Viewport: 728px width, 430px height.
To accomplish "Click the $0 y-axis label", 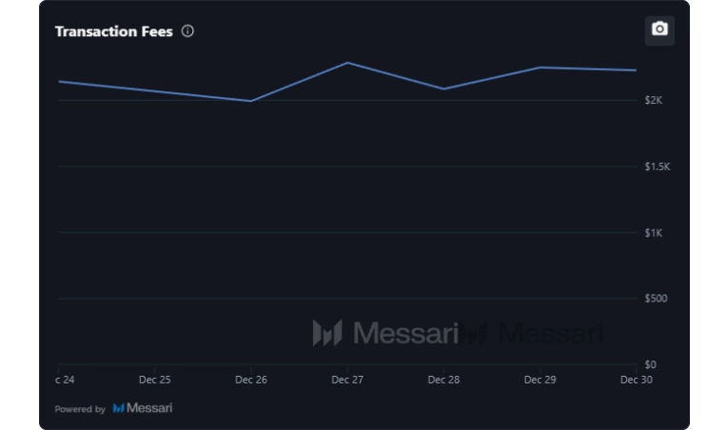I will tap(650, 364).
